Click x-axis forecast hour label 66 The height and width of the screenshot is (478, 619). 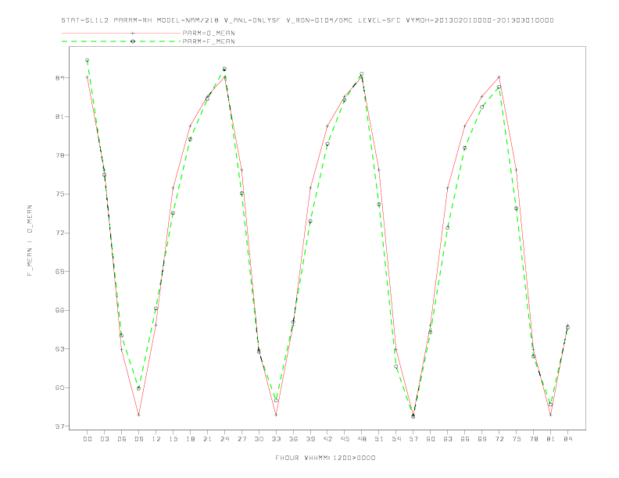coord(465,439)
